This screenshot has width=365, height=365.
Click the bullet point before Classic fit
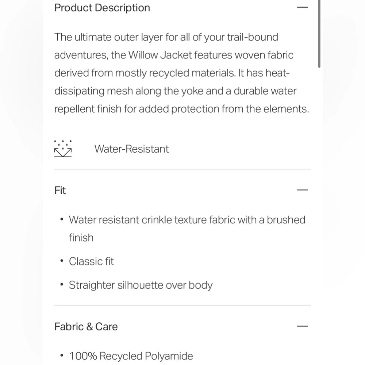coord(62,261)
